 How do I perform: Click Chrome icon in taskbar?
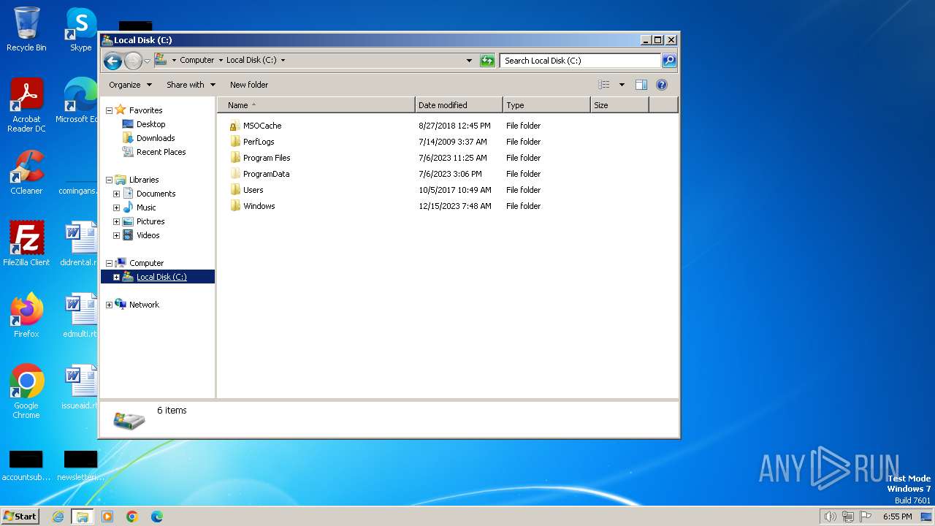132,517
